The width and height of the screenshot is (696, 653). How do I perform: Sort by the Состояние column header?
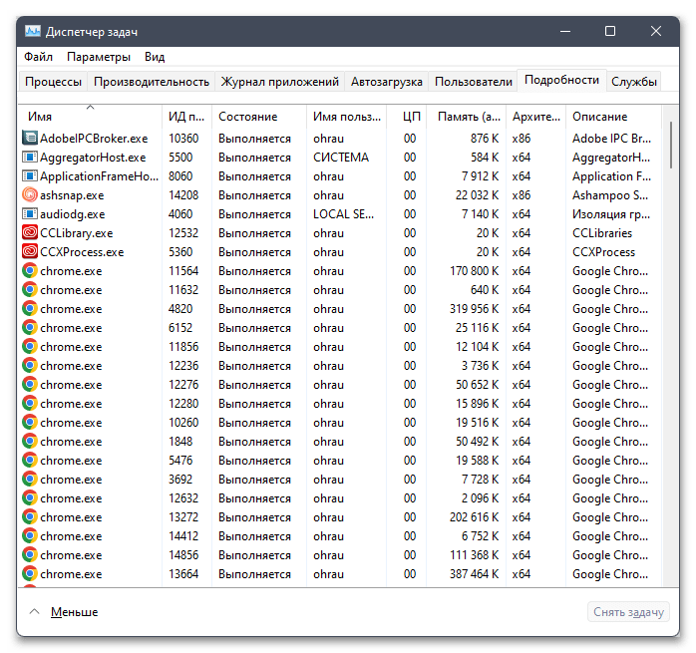[x=259, y=117]
